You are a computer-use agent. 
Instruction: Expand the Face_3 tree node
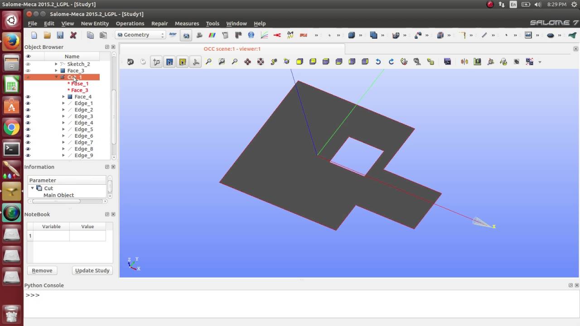[56, 71]
